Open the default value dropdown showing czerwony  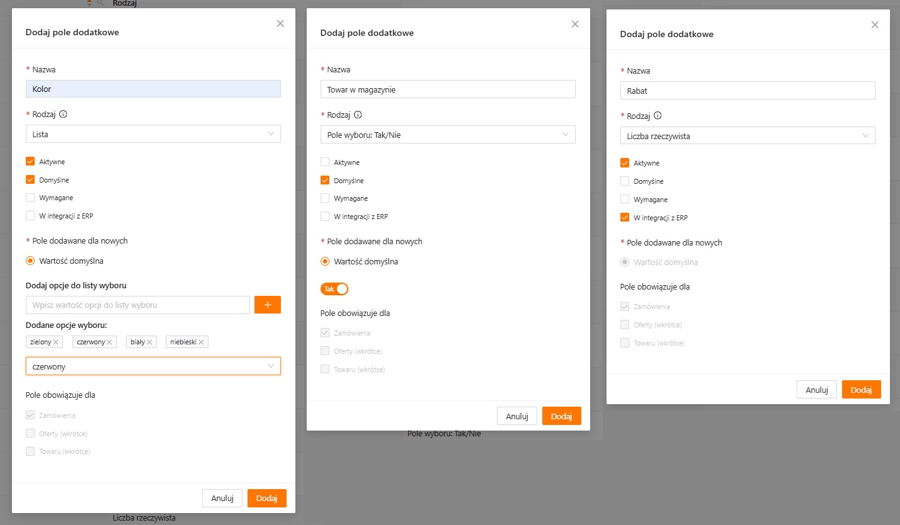pos(153,366)
